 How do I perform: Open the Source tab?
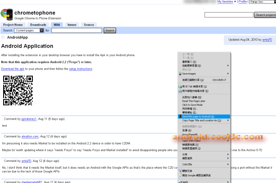89,25
